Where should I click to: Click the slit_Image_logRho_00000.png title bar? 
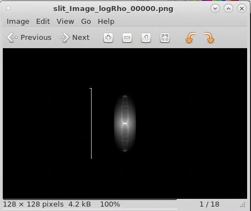113,9
